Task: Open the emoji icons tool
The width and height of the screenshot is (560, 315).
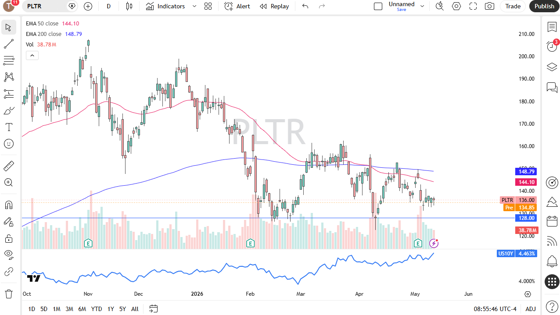Action: tap(8, 144)
